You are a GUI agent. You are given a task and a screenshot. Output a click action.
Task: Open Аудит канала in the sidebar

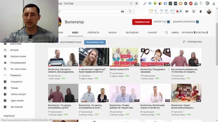[x=17, y=101]
